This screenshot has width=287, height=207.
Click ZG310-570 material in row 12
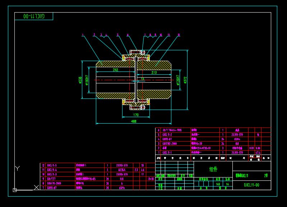point(122,165)
